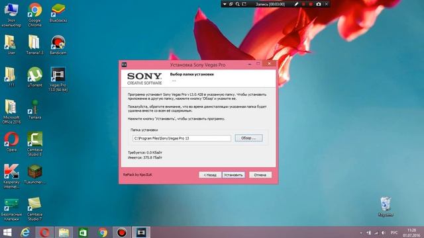The height and width of the screenshot is (238, 424).
Task: Click the RePack by author text
Action: (x=137, y=175)
